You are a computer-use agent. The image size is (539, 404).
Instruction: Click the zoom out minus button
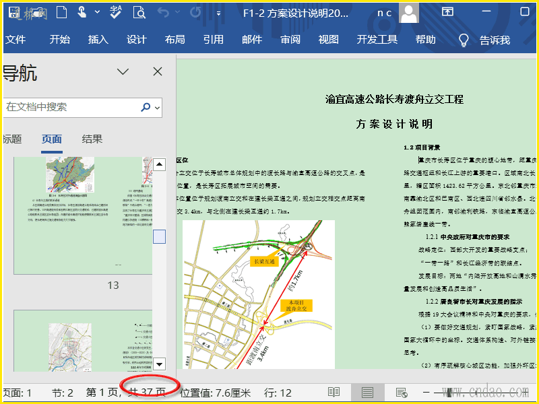tap(426, 392)
